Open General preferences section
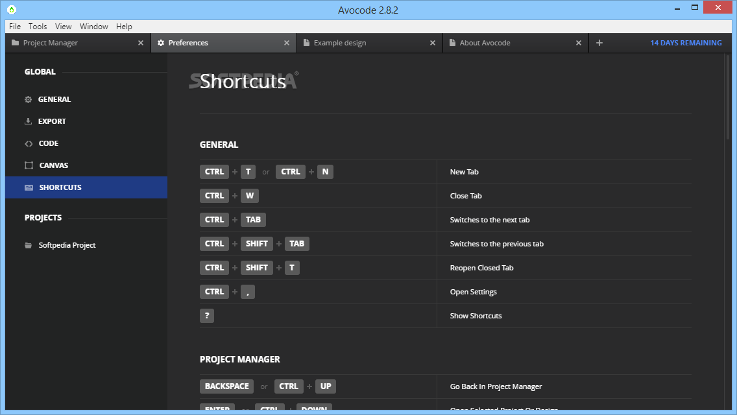 [86, 99]
